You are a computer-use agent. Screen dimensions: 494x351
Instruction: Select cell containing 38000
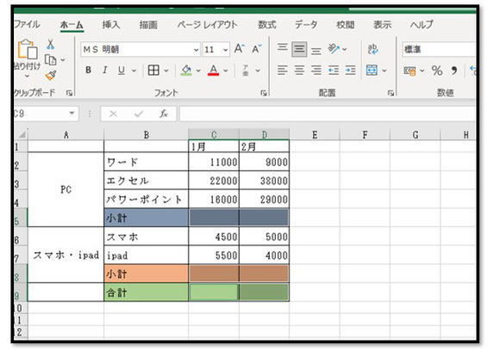click(x=264, y=181)
